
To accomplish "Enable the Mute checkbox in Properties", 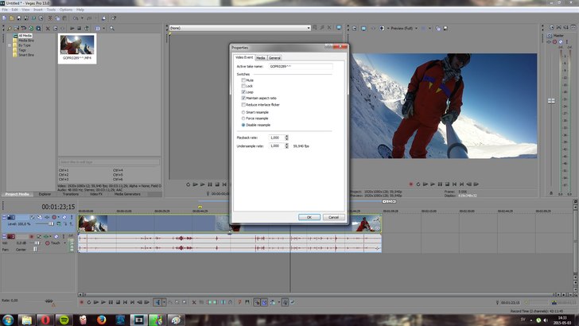I will coord(243,80).
